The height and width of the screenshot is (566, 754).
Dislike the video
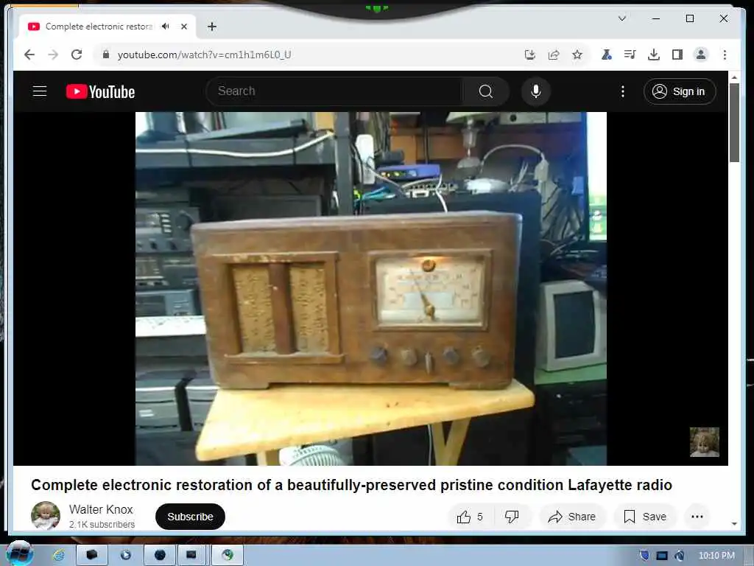click(x=512, y=517)
